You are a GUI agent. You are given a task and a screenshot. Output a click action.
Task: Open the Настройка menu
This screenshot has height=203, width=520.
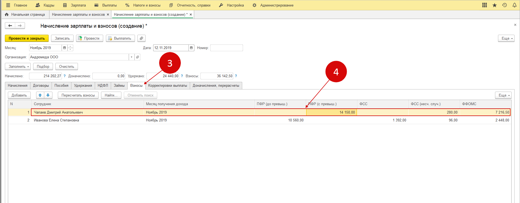pyautogui.click(x=231, y=5)
